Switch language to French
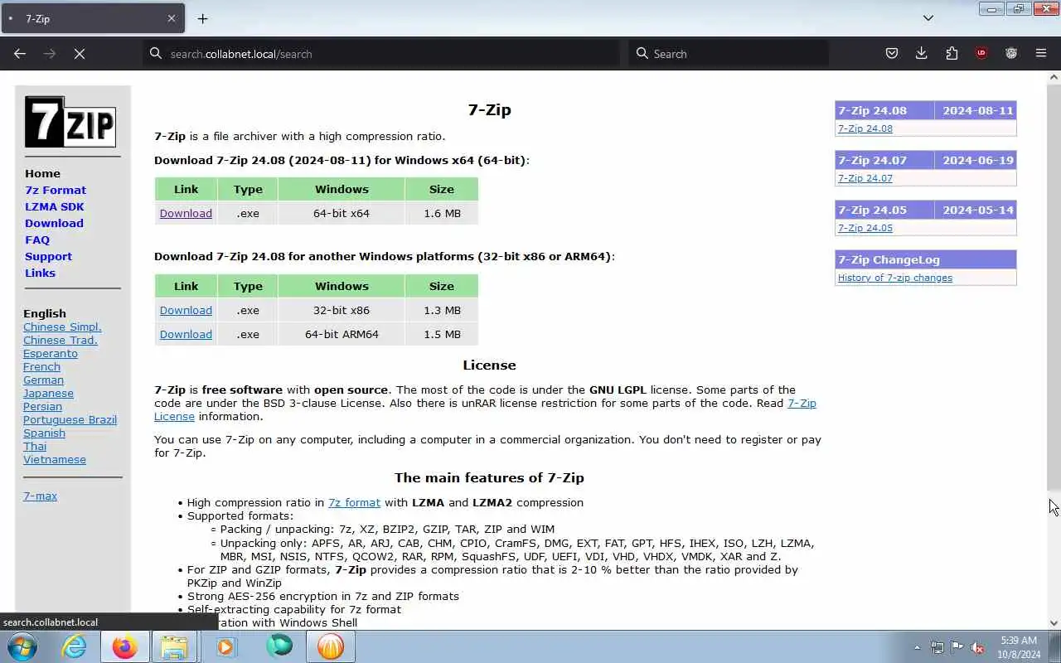 (41, 366)
